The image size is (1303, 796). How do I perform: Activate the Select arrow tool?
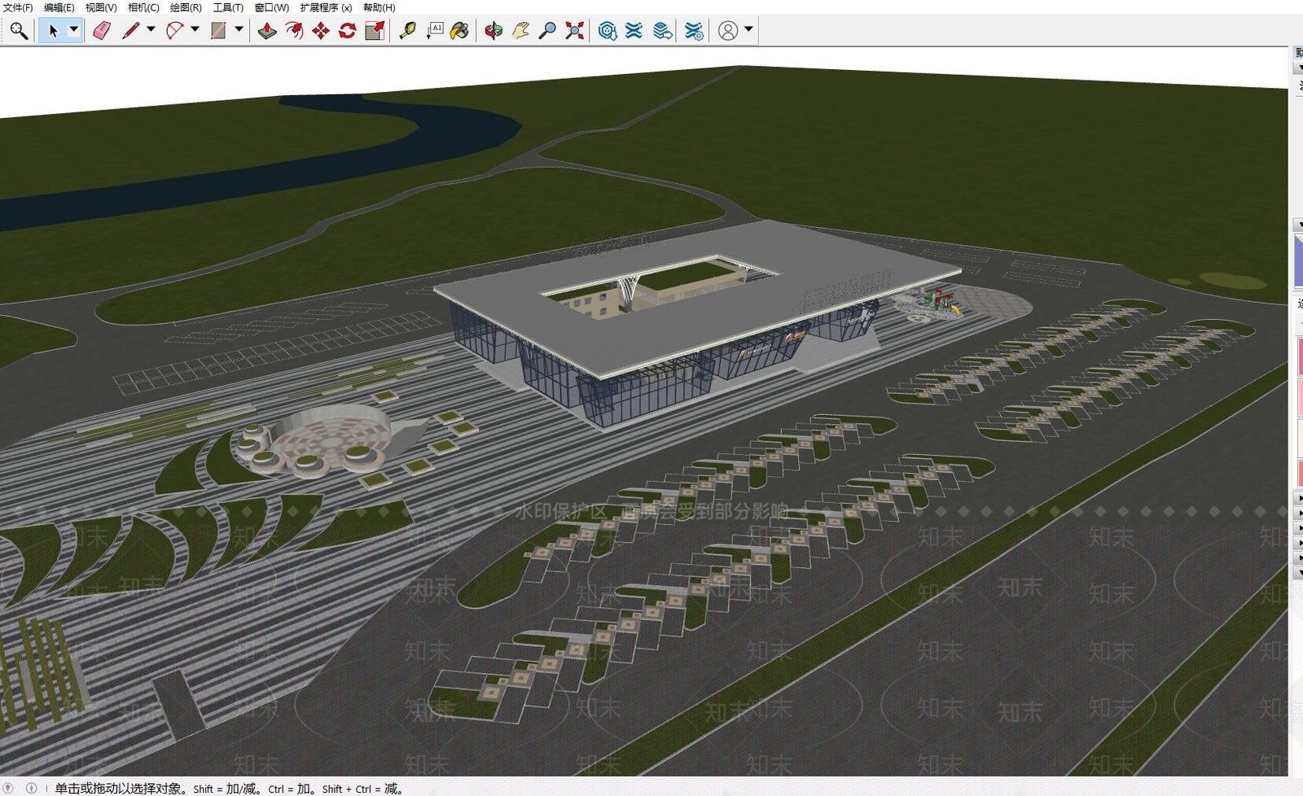pyautogui.click(x=53, y=31)
